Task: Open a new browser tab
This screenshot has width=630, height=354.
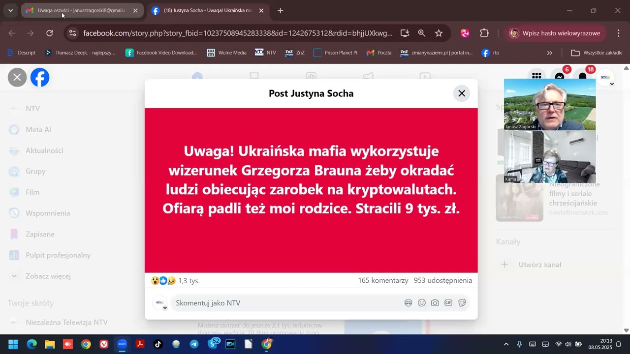Action: click(x=280, y=10)
